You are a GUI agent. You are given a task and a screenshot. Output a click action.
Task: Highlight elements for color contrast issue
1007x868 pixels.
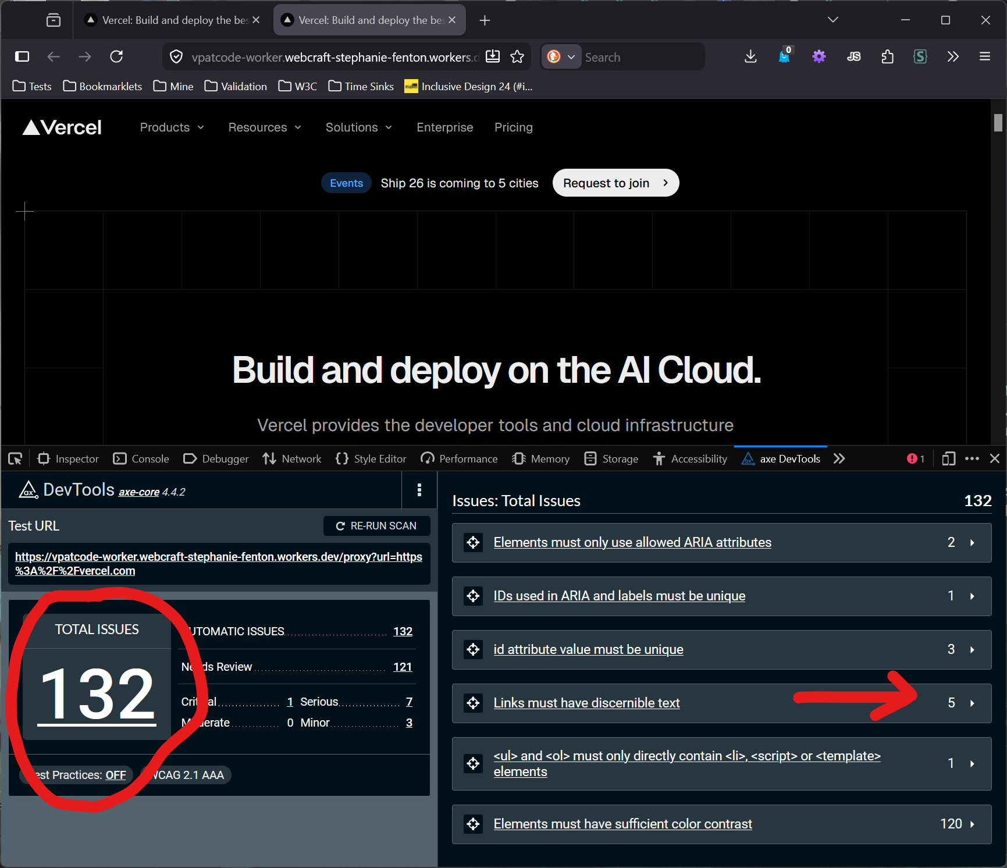[x=473, y=824]
